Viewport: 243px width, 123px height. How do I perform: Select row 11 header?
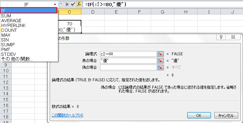pos(6,76)
